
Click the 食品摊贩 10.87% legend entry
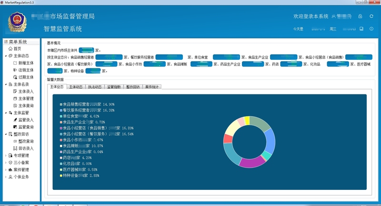[x=81, y=146]
